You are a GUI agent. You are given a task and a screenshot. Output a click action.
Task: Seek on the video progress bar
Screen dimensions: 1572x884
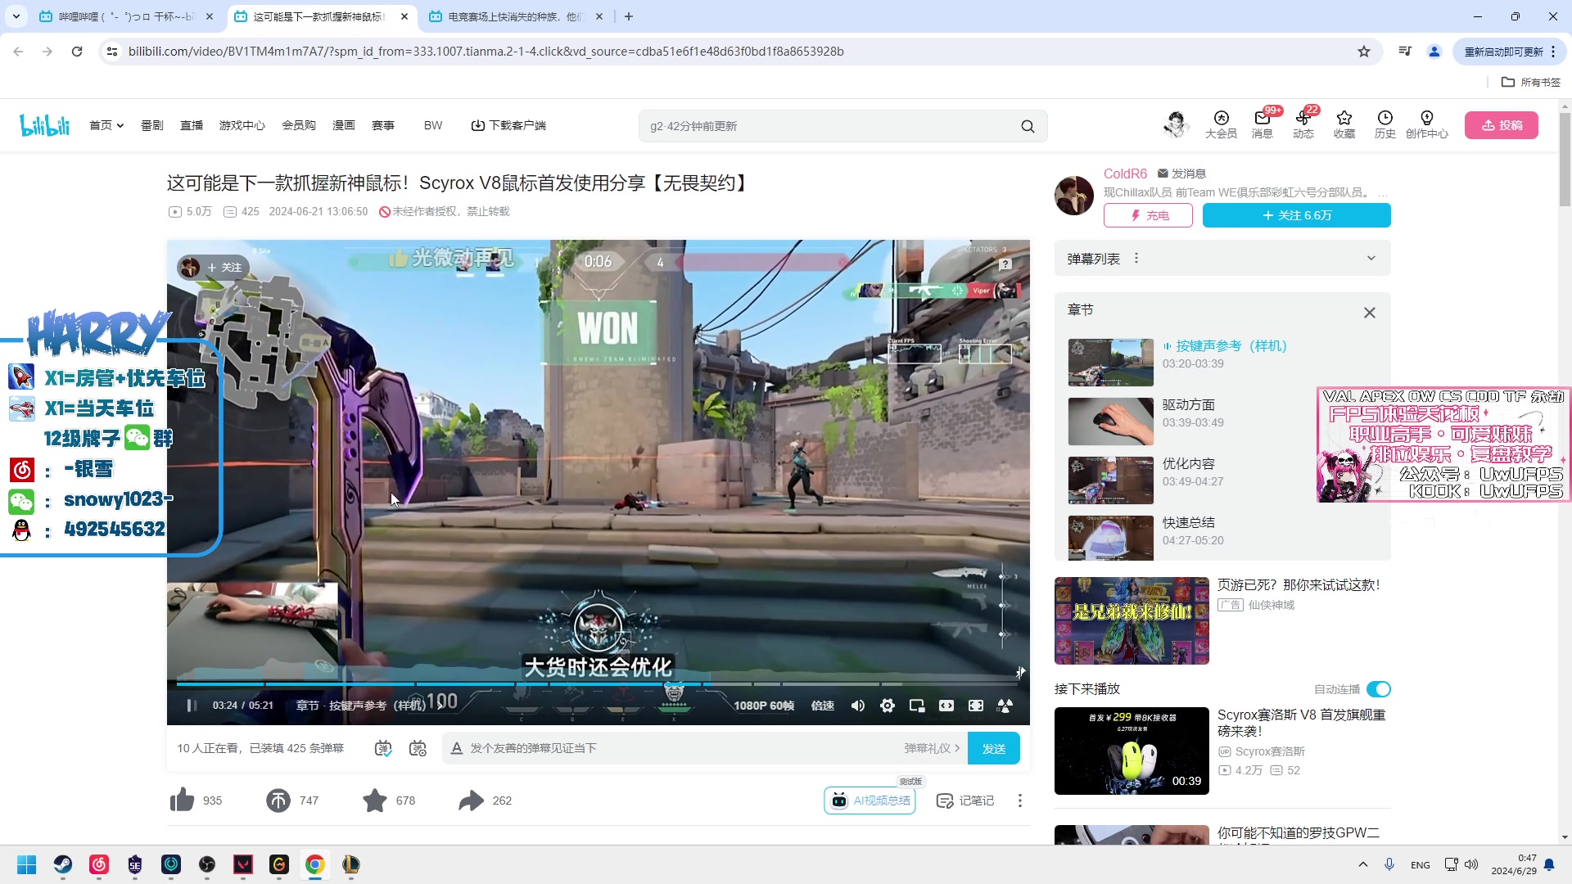click(598, 683)
